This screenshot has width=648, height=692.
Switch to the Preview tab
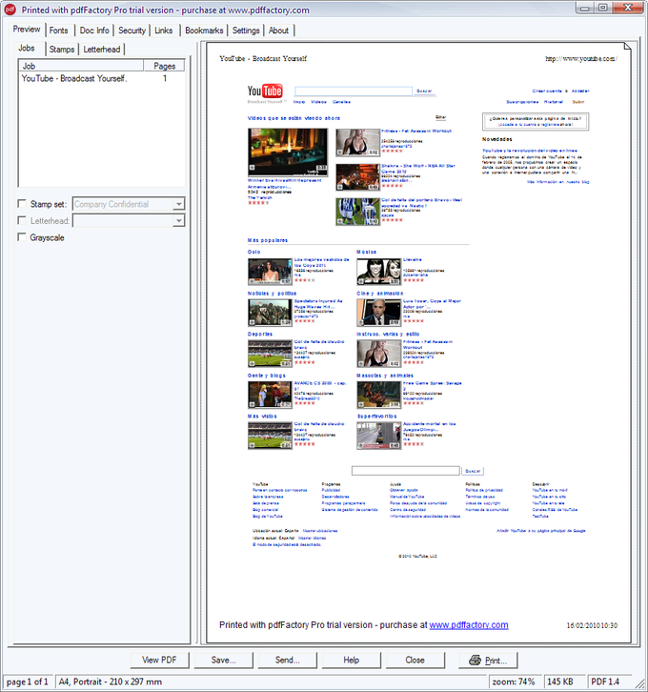tap(27, 30)
